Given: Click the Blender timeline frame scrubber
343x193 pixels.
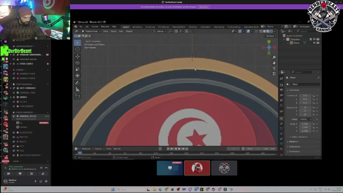Looking at the screenshot, I should [x=80, y=153].
